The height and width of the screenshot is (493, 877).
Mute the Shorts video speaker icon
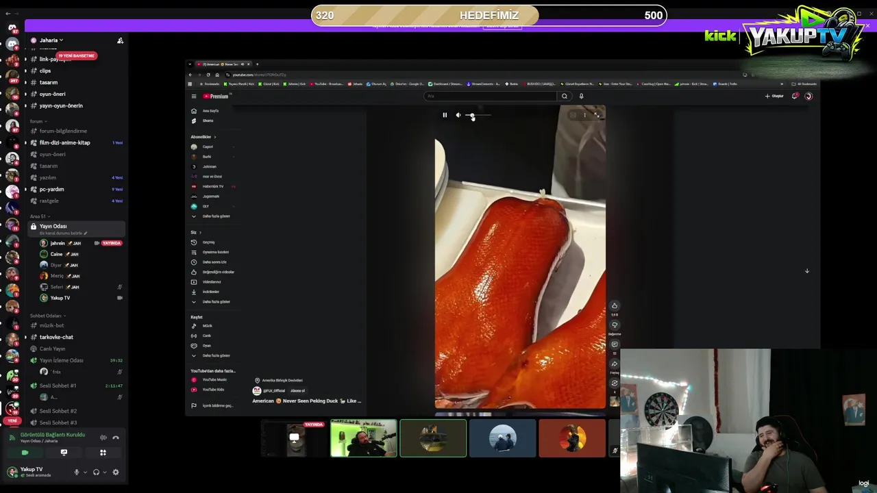pyautogui.click(x=458, y=115)
